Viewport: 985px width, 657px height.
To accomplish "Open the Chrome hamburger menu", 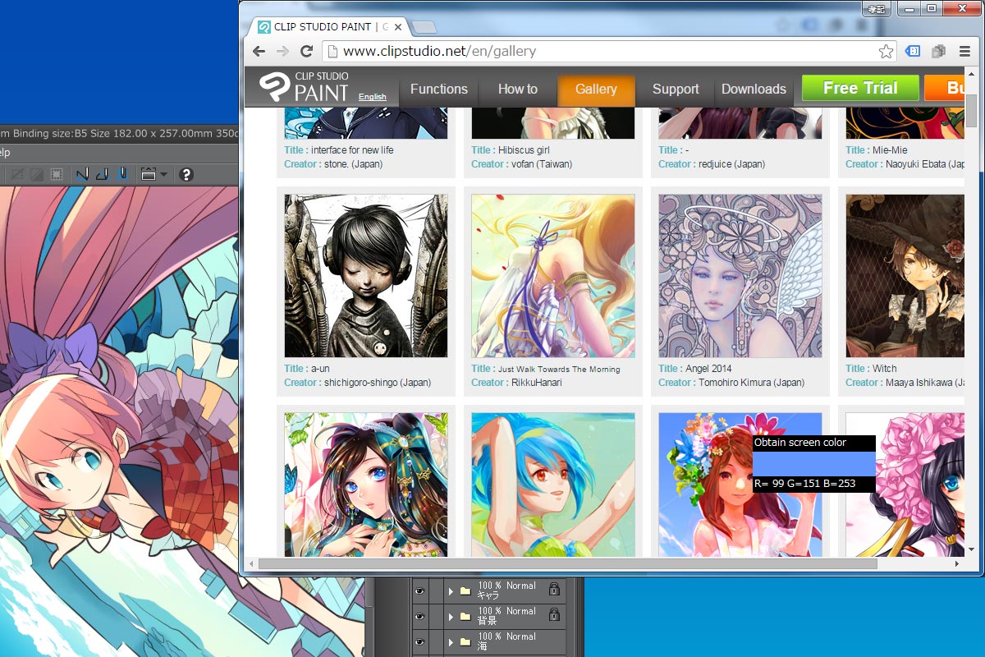I will click(x=964, y=52).
